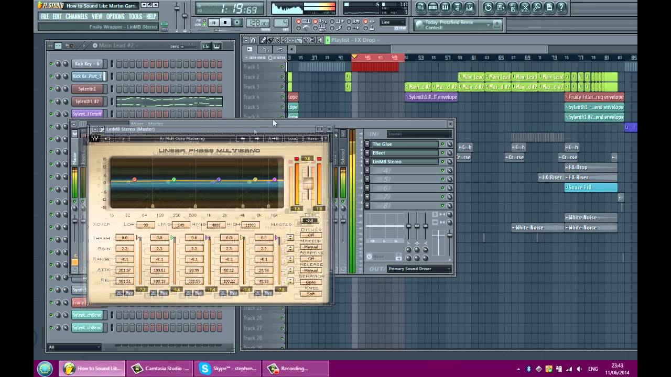Open the piano keys icon in channel window

tap(218, 46)
